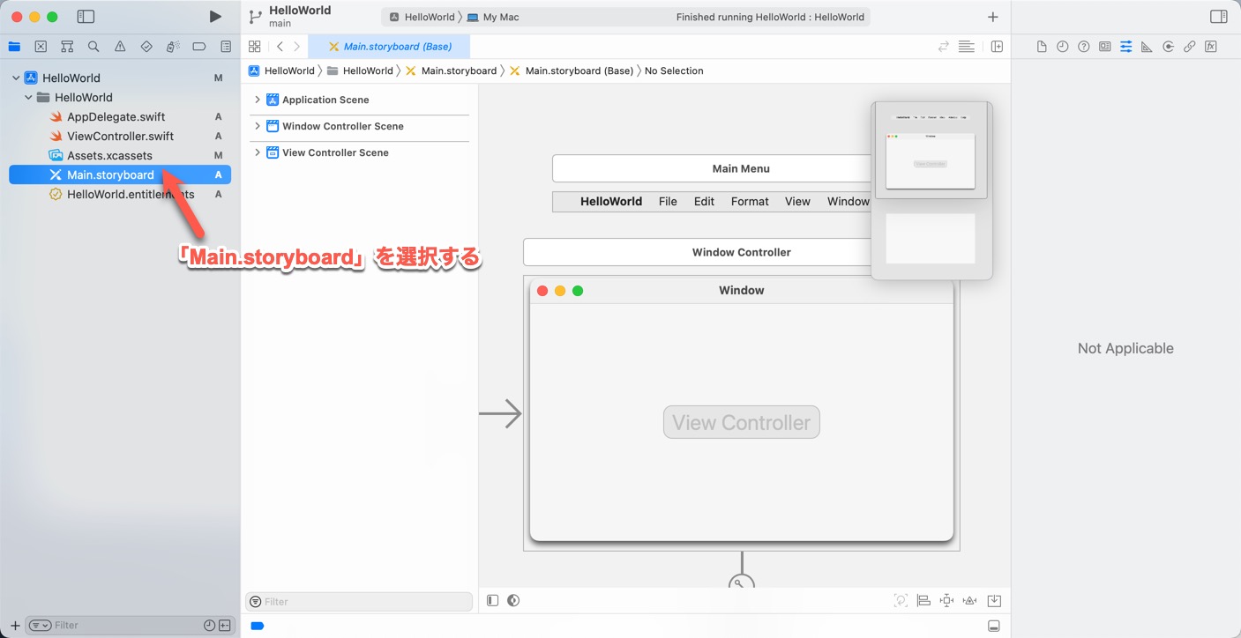Open the Find navigator magnifier icon
This screenshot has height=638, width=1241.
coord(93,47)
